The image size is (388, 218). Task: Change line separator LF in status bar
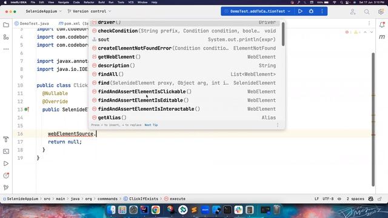(x=316, y=199)
